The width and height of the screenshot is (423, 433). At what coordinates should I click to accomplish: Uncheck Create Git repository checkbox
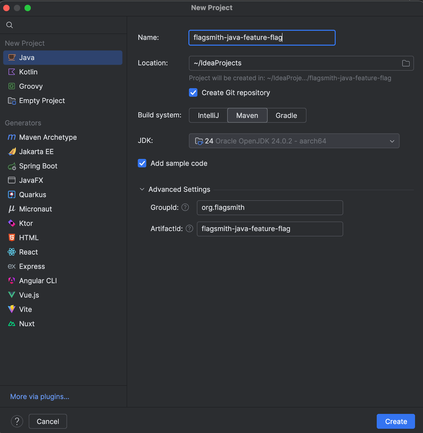[193, 93]
